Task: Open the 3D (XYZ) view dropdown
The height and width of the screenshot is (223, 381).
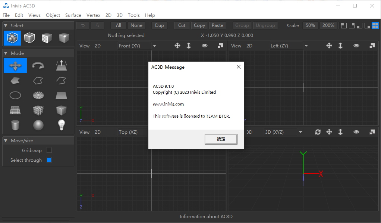Action: [x=300, y=132]
